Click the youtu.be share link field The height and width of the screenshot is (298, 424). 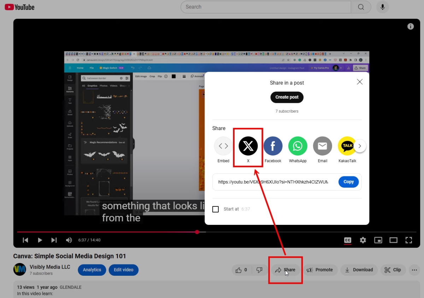[273, 182]
